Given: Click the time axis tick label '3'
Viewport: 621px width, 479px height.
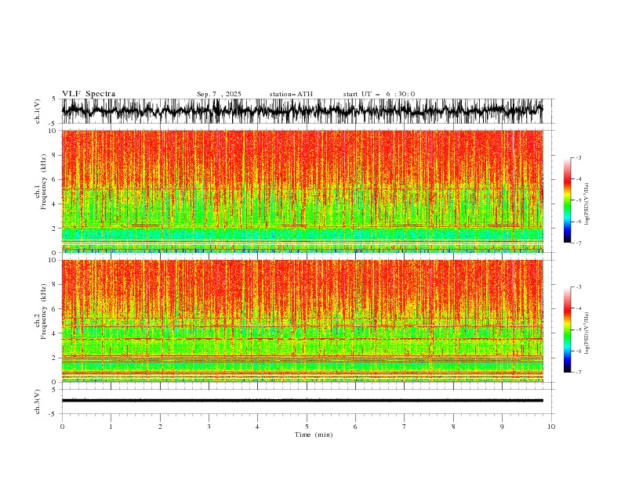Looking at the screenshot, I should click(209, 427).
